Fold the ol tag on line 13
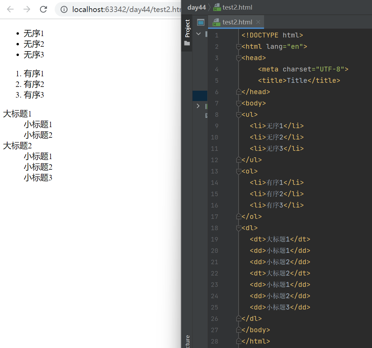 [x=239, y=171]
